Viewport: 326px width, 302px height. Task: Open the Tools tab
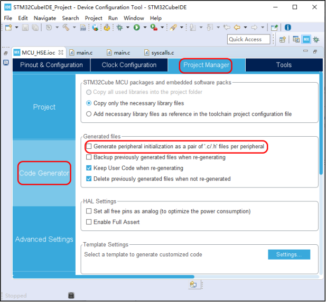tap(284, 65)
